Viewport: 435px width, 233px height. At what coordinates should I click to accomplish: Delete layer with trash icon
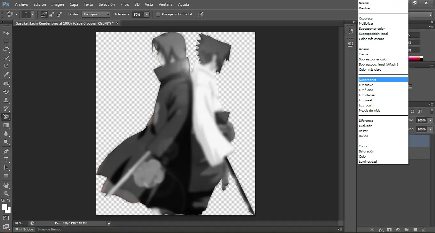click(x=423, y=229)
